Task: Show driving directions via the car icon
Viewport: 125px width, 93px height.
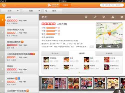Action: 109,46
